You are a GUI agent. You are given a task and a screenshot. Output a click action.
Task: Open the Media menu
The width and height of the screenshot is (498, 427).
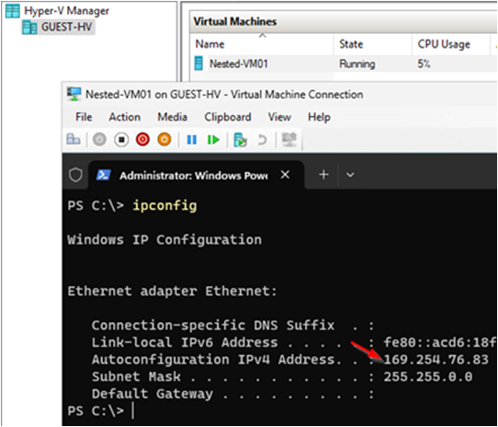coord(172,117)
